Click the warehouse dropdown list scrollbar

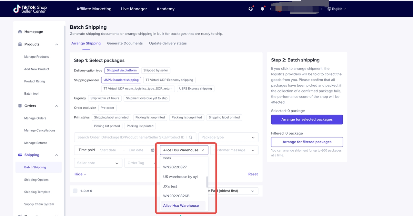click(x=207, y=182)
